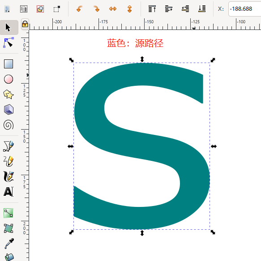Lower selection one step

pos(185,9)
